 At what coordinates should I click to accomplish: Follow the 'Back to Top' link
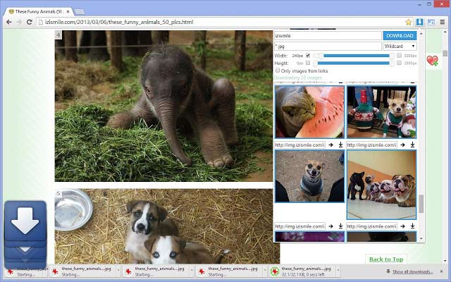click(386, 259)
